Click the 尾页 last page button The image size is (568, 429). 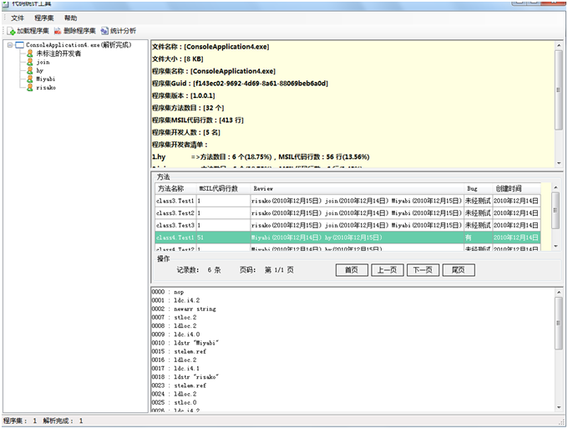[x=459, y=270]
